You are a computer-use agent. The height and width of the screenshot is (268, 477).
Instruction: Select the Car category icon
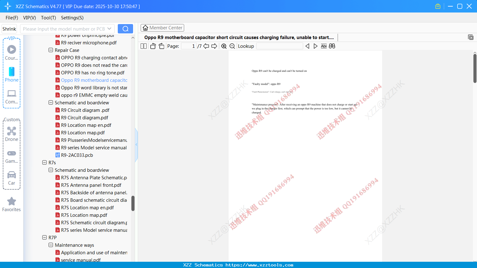tap(12, 178)
